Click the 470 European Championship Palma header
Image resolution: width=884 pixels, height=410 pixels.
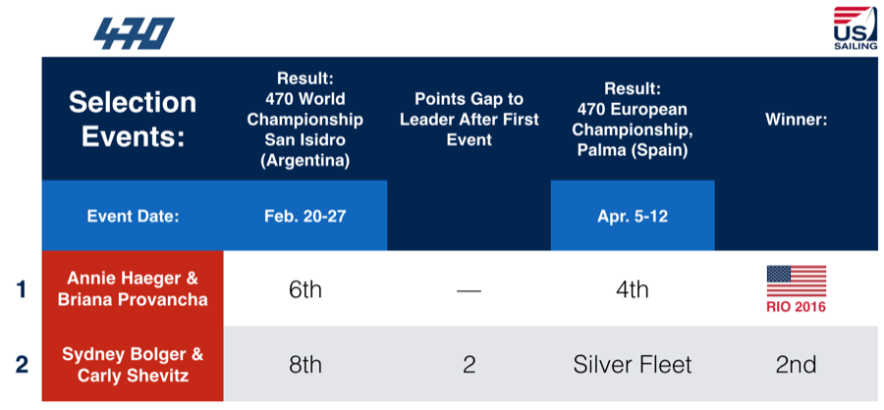(x=633, y=120)
